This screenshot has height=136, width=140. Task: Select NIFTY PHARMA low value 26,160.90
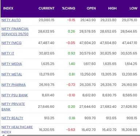click(x=129, y=85)
